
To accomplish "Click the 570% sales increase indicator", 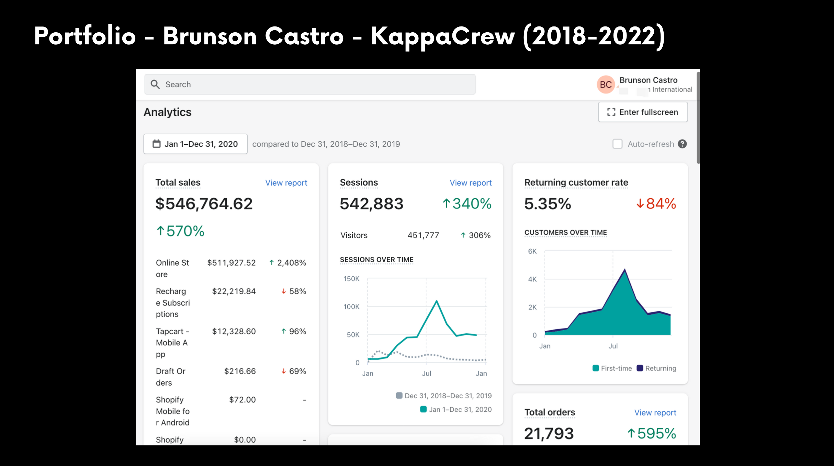I will click(180, 231).
